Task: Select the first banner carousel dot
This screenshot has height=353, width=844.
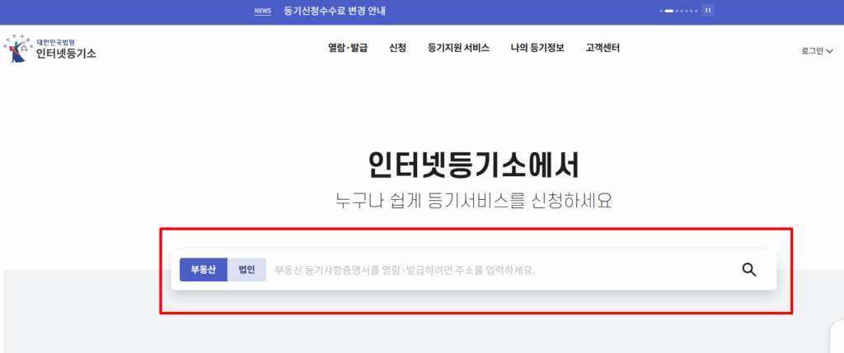Action: tap(661, 11)
